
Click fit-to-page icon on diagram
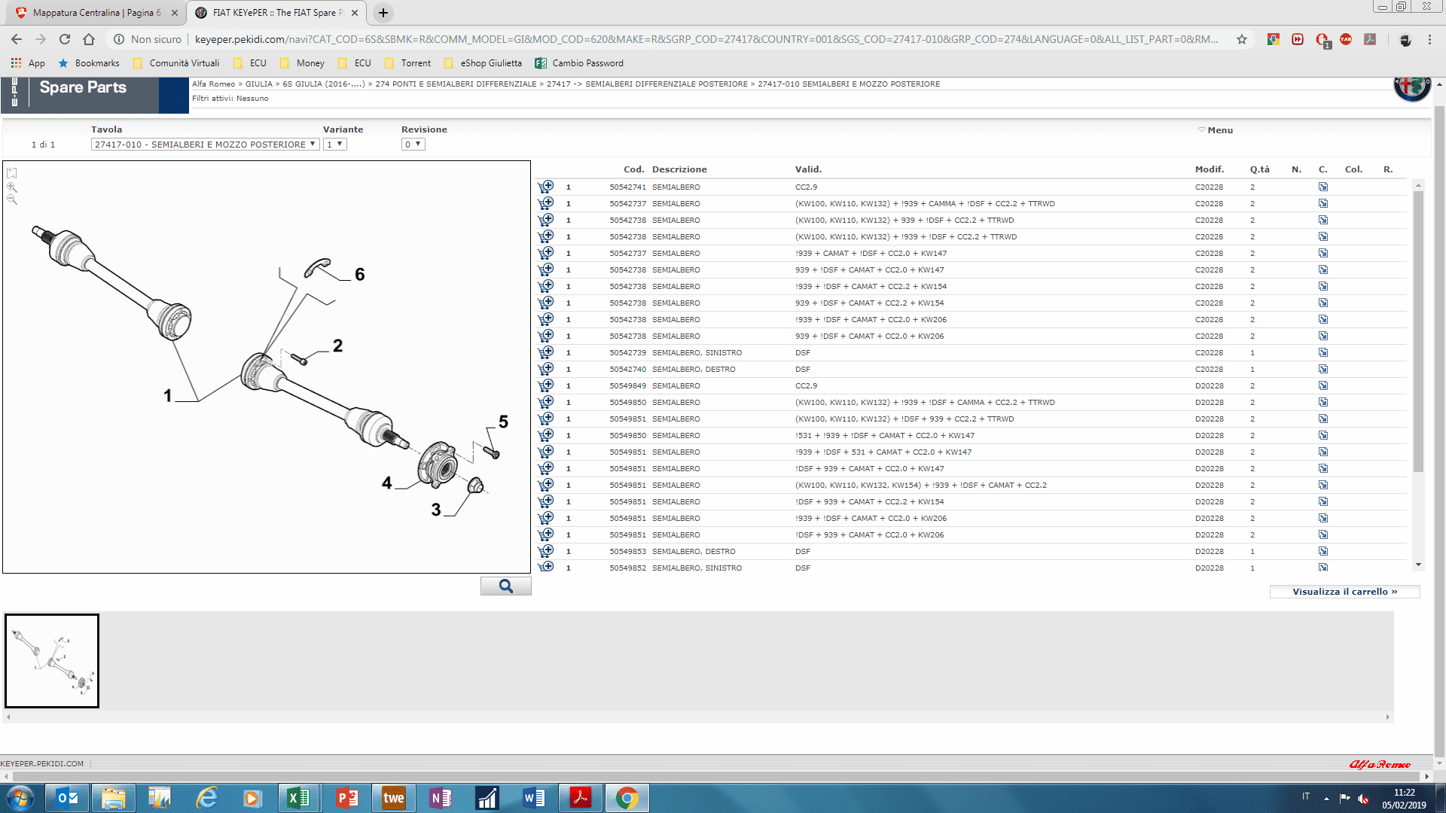click(x=12, y=173)
